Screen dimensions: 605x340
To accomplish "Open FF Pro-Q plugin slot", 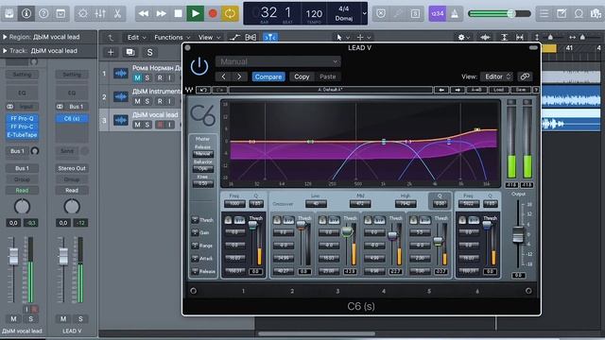I will (x=22, y=119).
